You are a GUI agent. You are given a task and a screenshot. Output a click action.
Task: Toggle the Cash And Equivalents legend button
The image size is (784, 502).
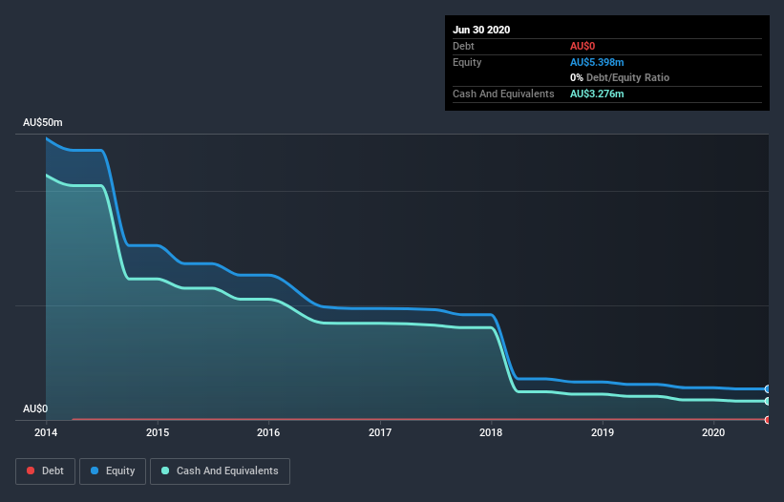point(220,471)
